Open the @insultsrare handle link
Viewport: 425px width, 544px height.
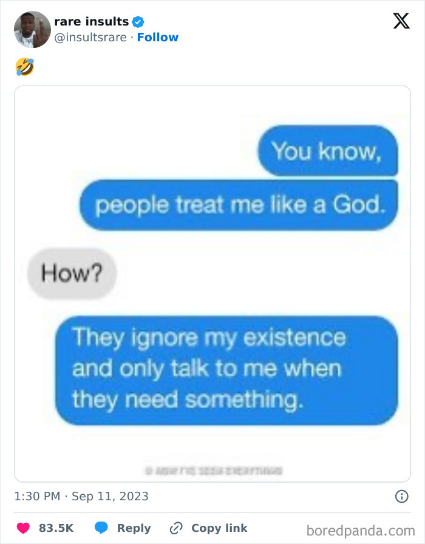(x=90, y=37)
